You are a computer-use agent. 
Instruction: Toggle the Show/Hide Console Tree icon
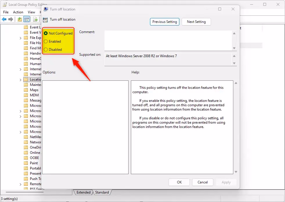click(27, 19)
